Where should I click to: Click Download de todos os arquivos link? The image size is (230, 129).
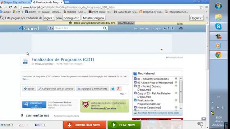(x=158, y=113)
